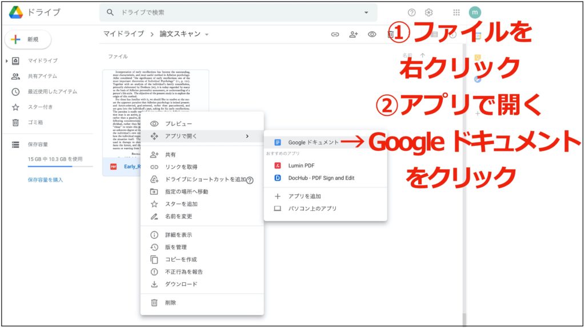Expand the マイドライブ tree arrow
The image size is (585, 328).
(6, 61)
